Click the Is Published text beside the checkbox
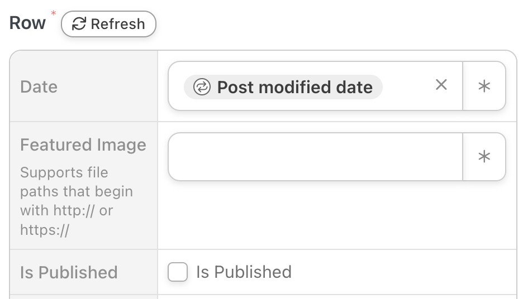 [x=244, y=272]
